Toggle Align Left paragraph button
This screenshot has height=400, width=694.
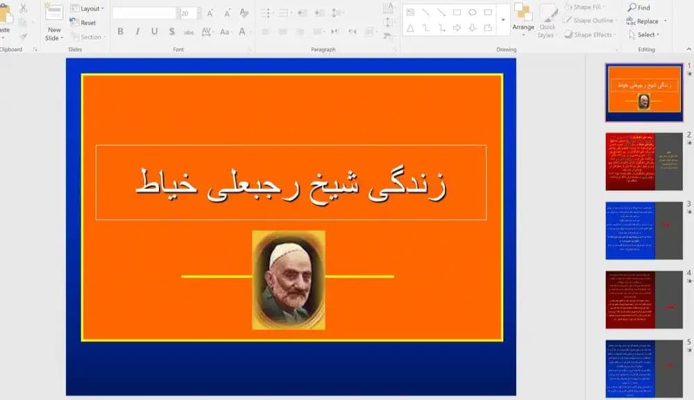(266, 31)
